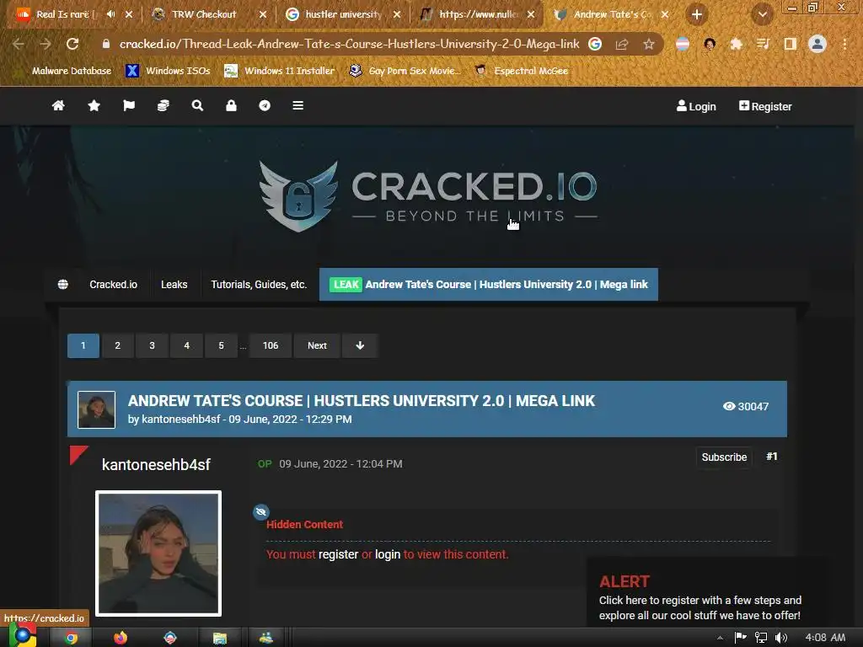This screenshot has height=647, width=863.
Task: Switch to https://www.nulled tab
Action: point(477,14)
